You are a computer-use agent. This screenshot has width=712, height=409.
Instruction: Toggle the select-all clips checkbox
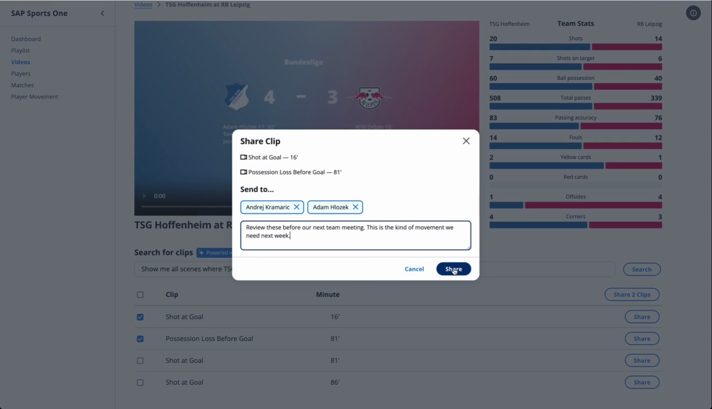140,295
